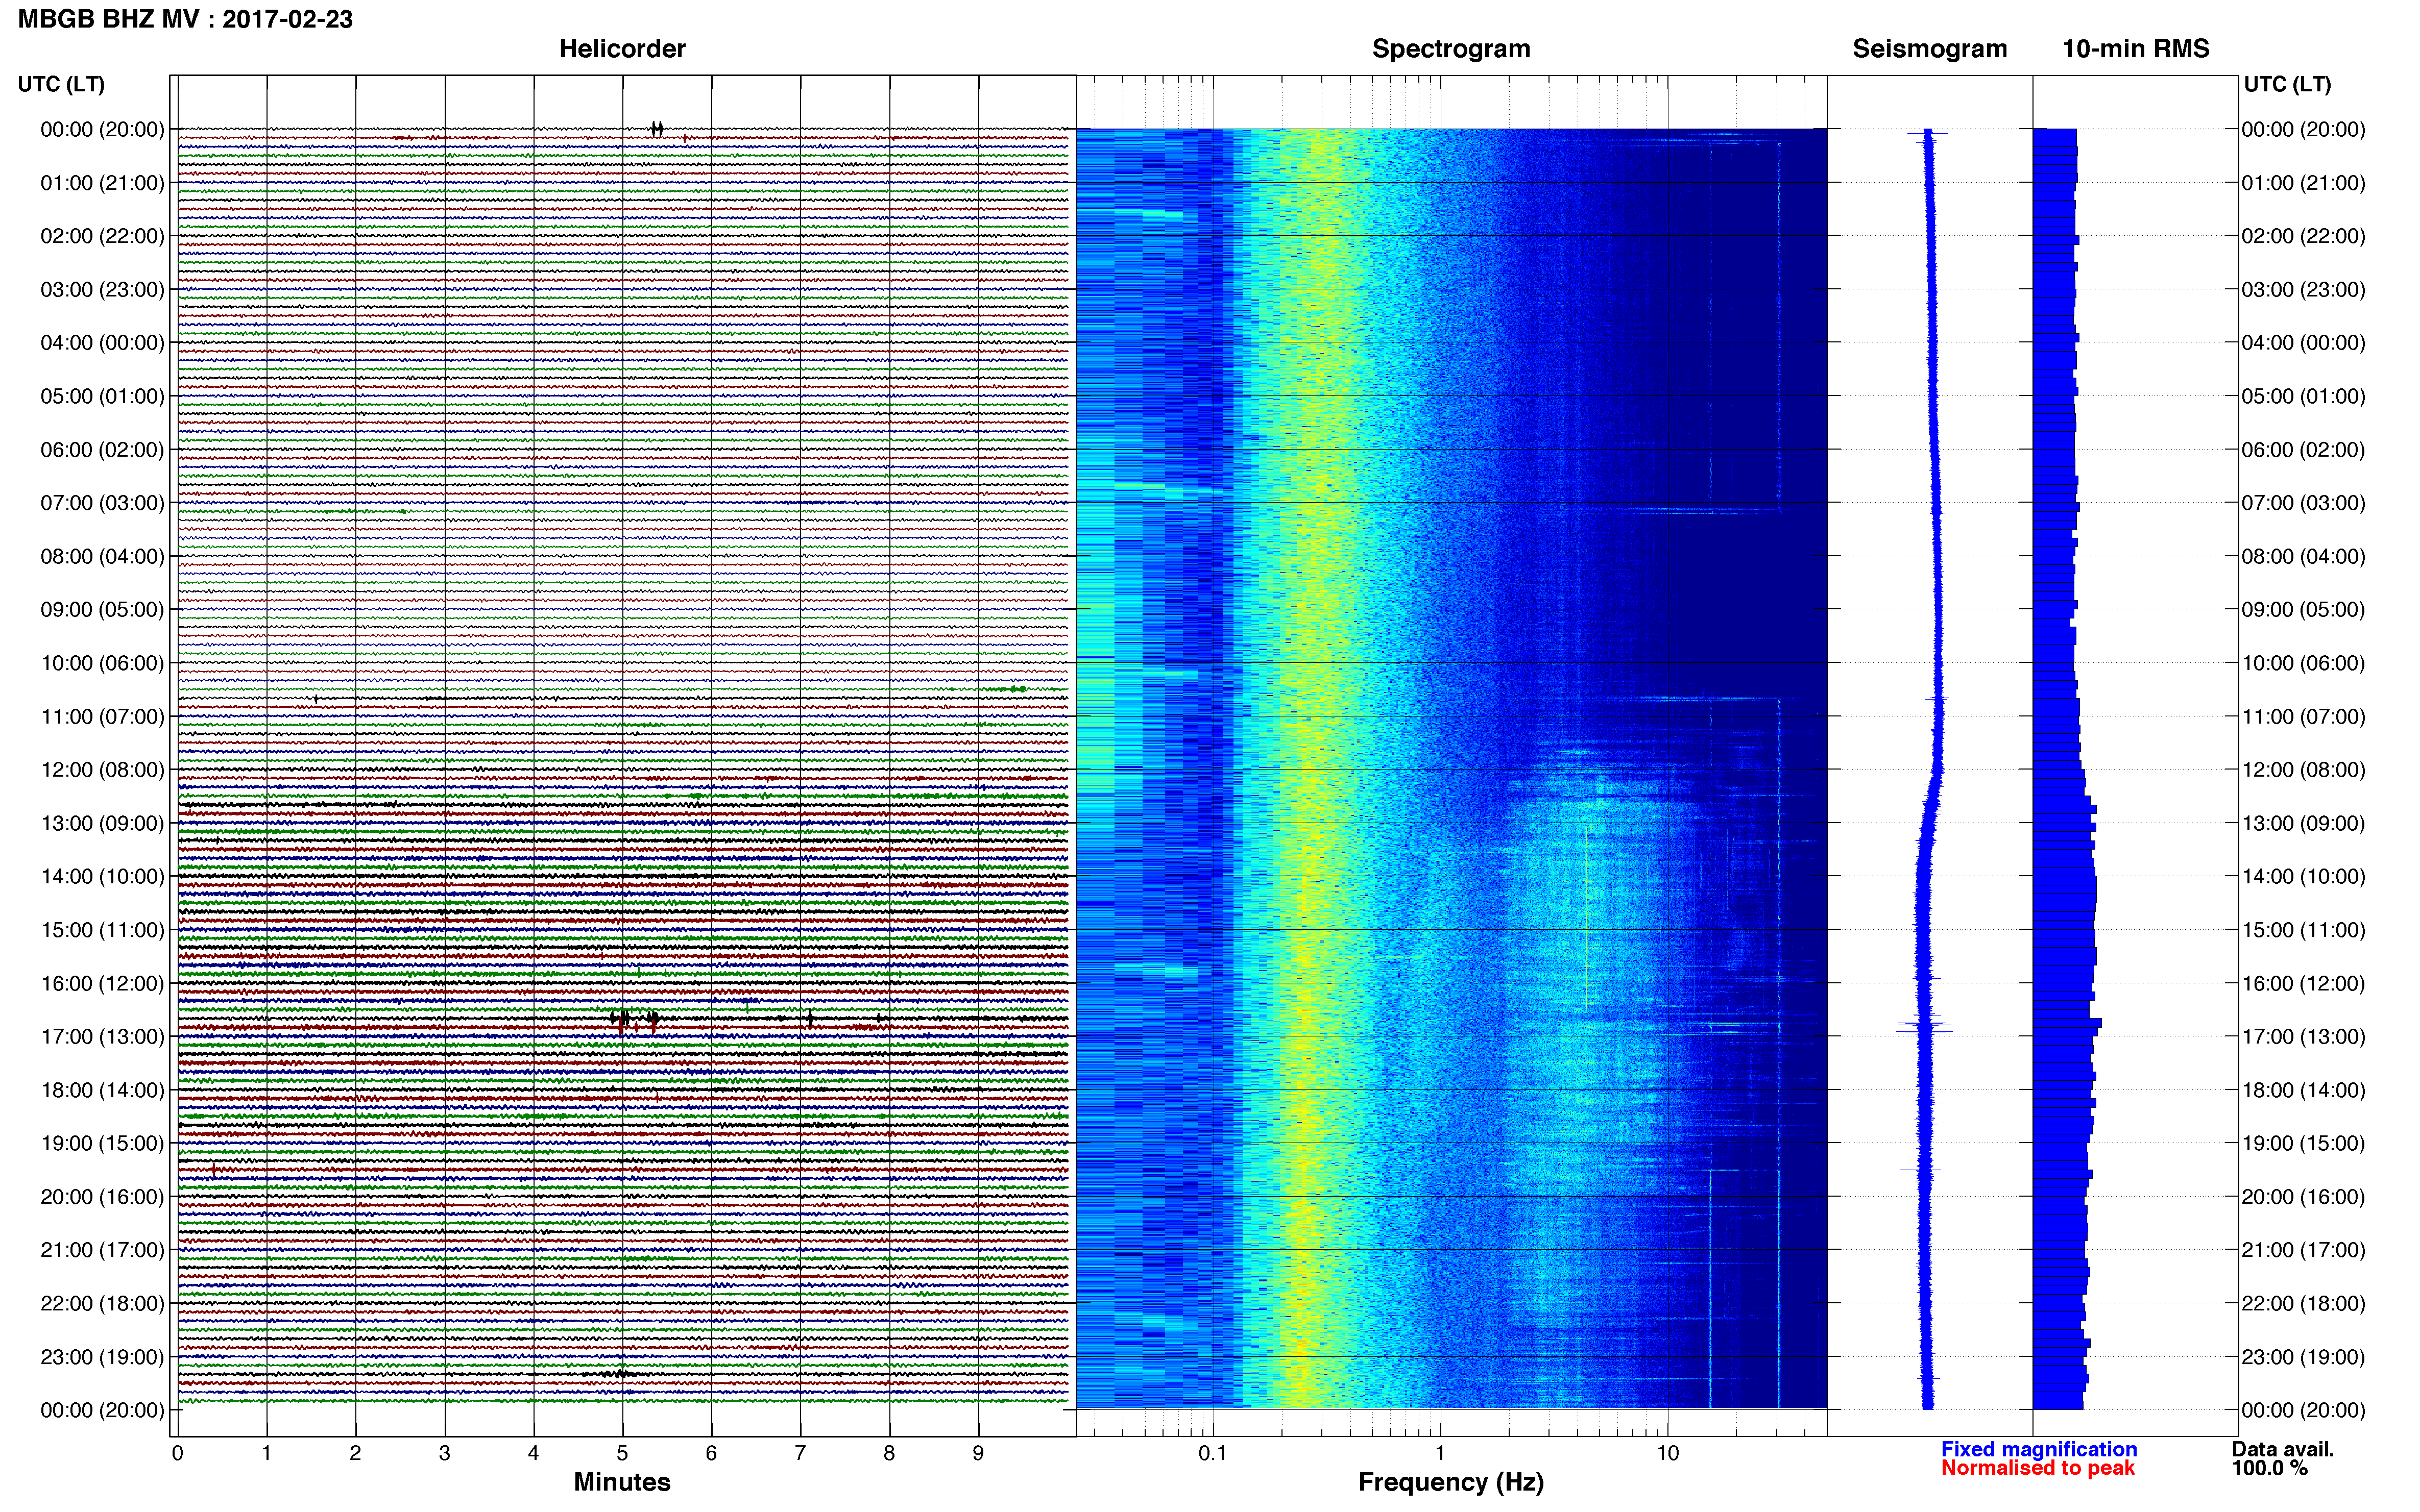Click the 5 tick on Minutes axis
Image resolution: width=2420 pixels, height=1512 pixels.
click(622, 1454)
